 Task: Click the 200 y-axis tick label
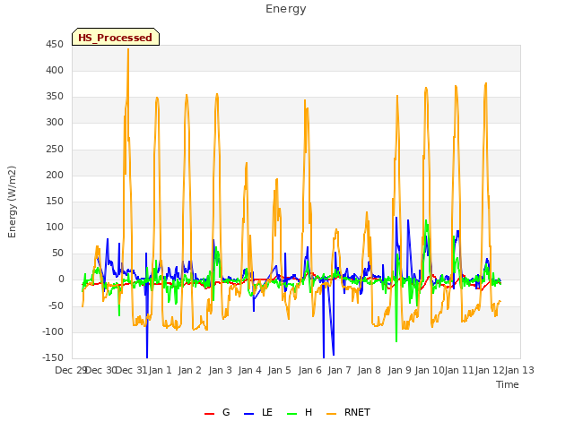55,176
